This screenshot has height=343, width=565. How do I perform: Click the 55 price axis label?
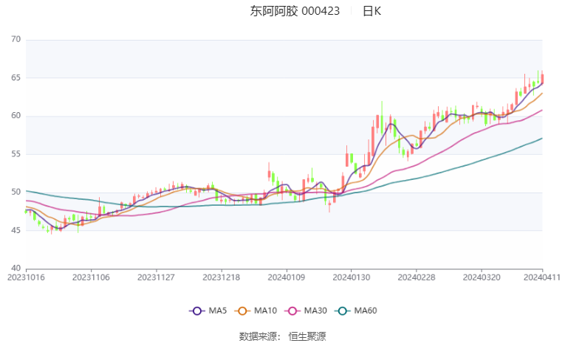(16, 154)
